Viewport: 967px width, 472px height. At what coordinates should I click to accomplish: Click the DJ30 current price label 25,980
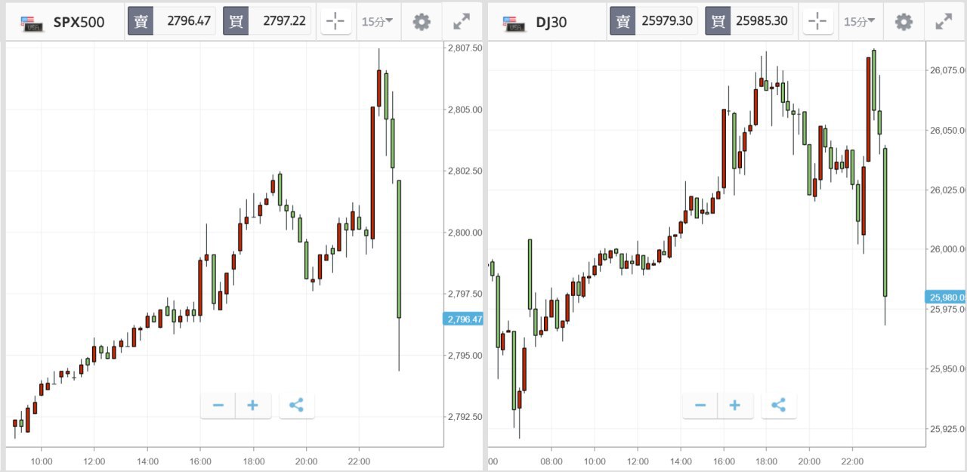[x=945, y=297]
